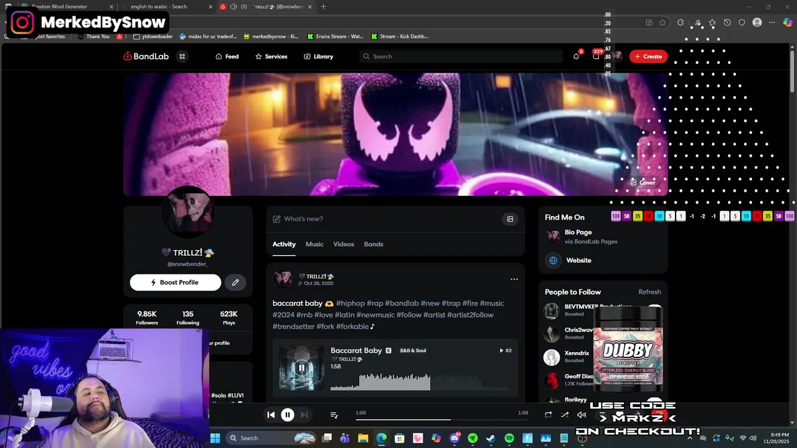Image resolution: width=797 pixels, height=448 pixels.
Task: Switch to the Bands tab
Action: (374, 245)
